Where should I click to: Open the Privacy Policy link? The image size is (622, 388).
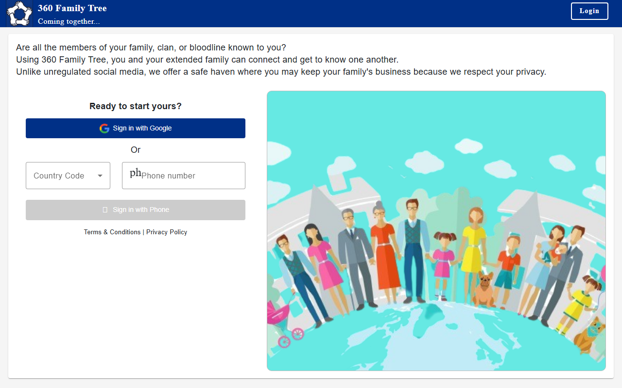(167, 232)
